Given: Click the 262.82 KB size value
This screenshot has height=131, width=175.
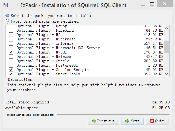Looking at the screenshot, I should click(154, 61).
